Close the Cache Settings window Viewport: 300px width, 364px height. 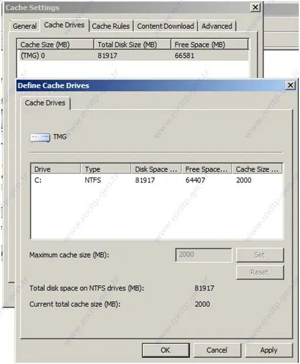click(x=255, y=7)
